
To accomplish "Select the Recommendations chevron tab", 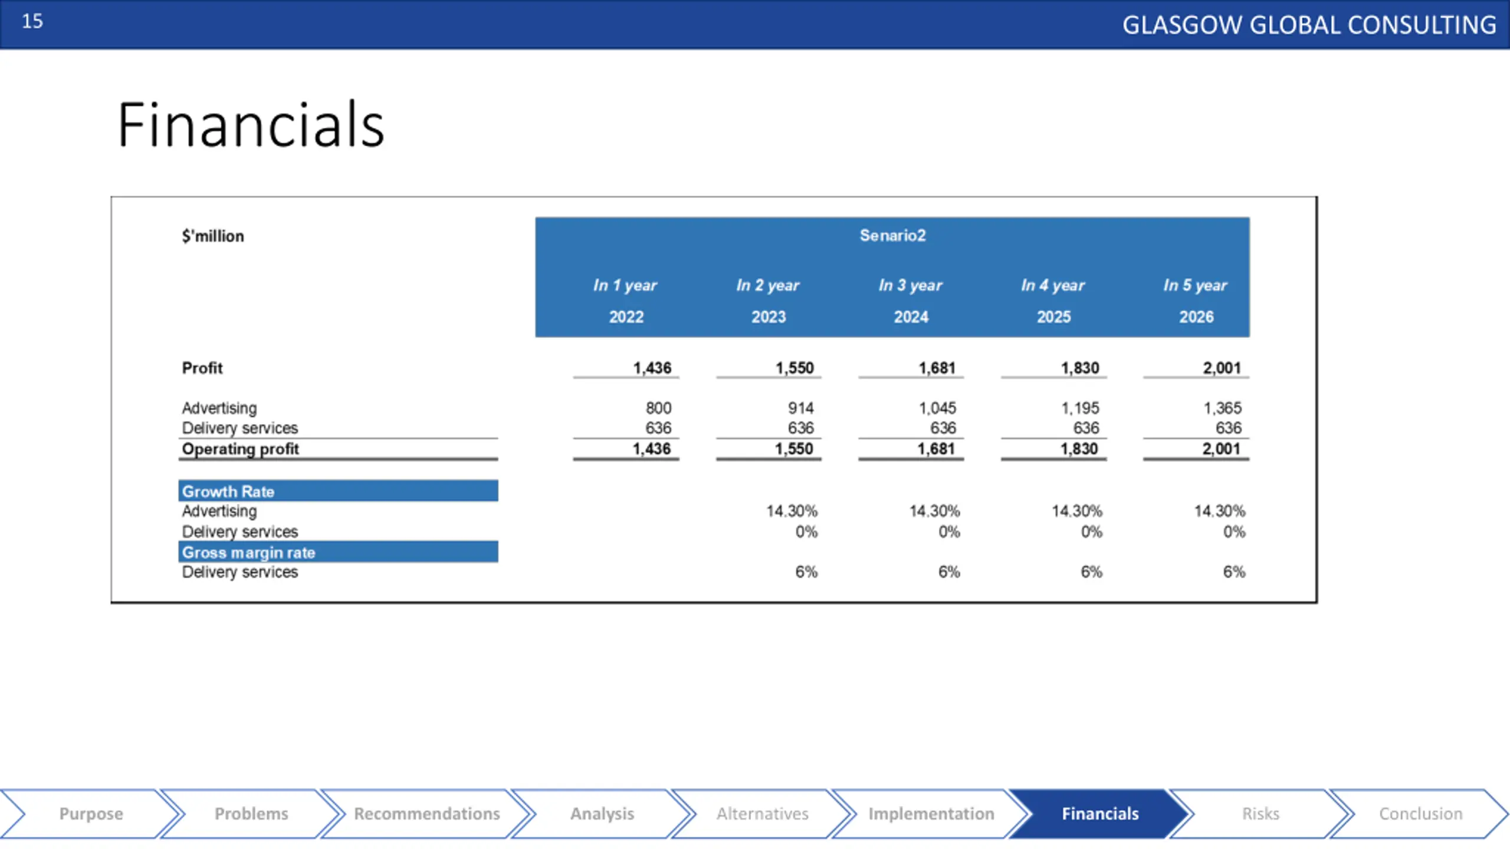I will coord(426,814).
